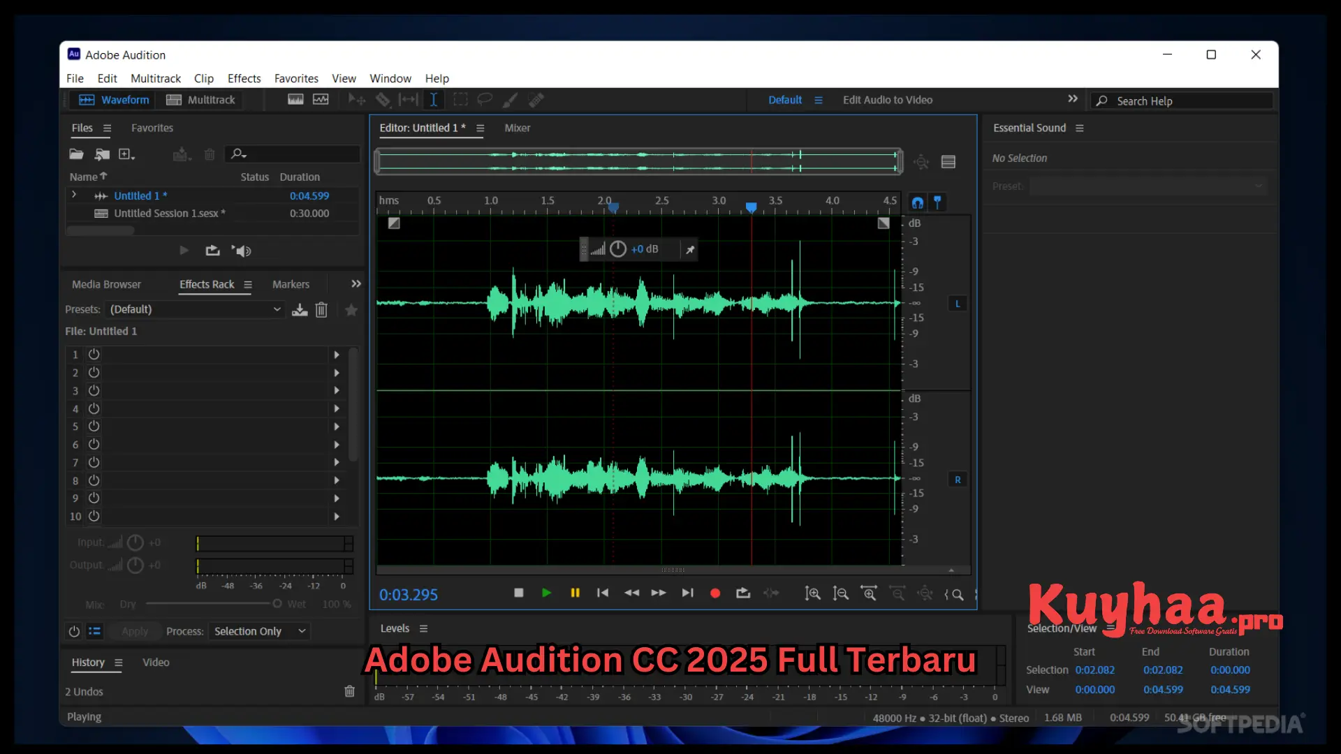Image resolution: width=1341 pixels, height=754 pixels.
Task: Click the Apply button in the Effects Rack
Action: 134,631
